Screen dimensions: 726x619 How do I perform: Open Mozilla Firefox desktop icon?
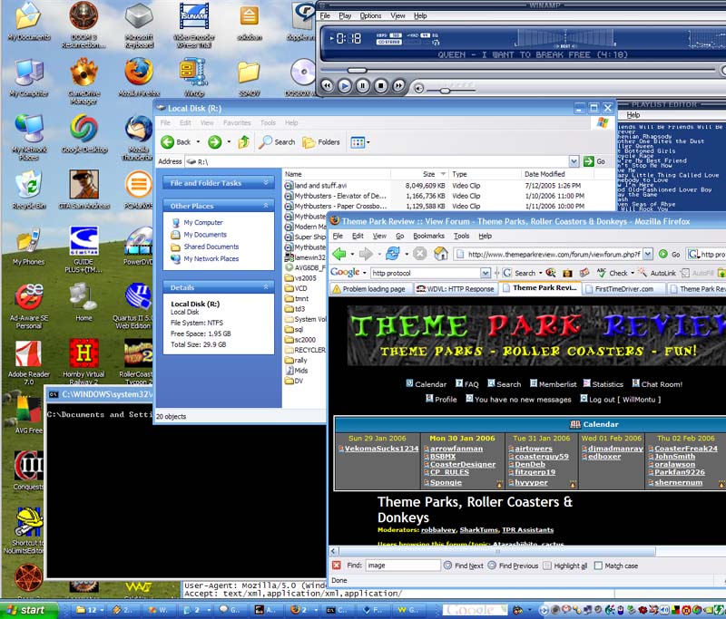point(139,78)
